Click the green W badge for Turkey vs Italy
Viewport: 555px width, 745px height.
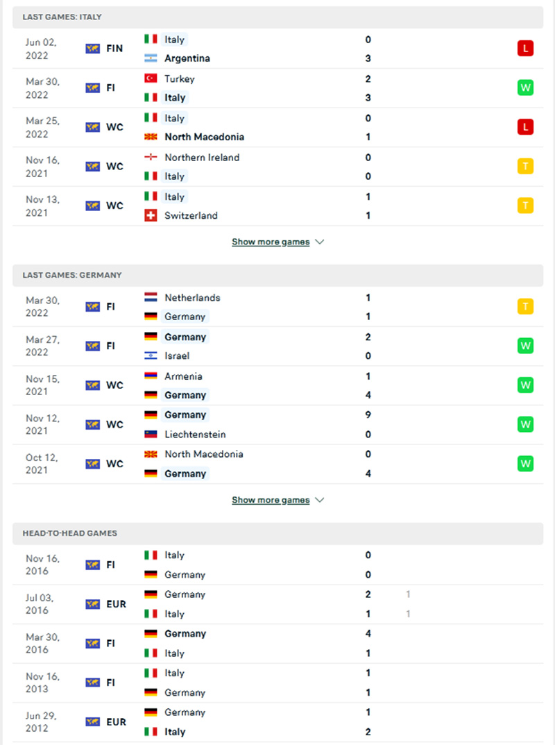coord(525,88)
